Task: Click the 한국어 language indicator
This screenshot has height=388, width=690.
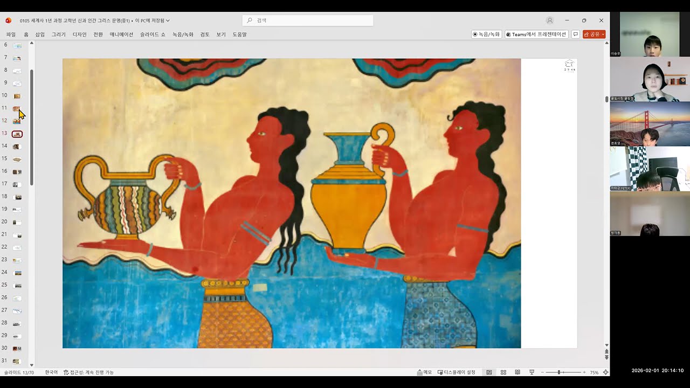Action: coord(51,372)
